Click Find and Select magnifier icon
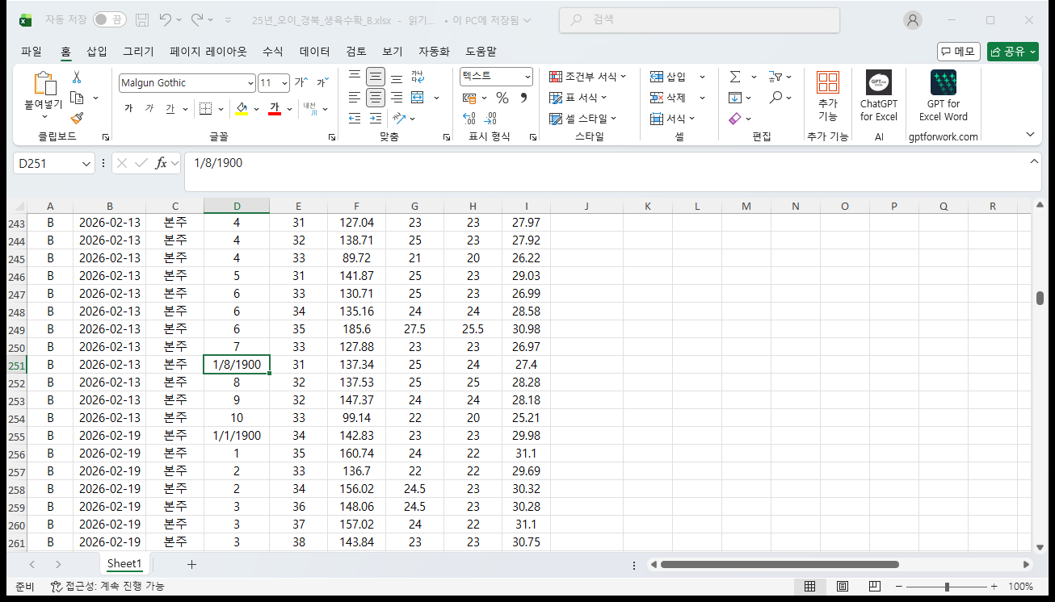Screen dimensions: 1055x602 775,98
